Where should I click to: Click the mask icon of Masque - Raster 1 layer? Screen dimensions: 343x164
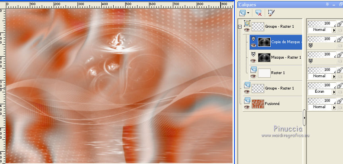click(253, 54)
